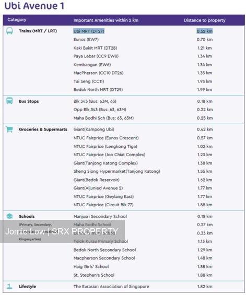
Task: Click Tai Seng (CC11)
Action: pyautogui.click(x=89, y=81)
